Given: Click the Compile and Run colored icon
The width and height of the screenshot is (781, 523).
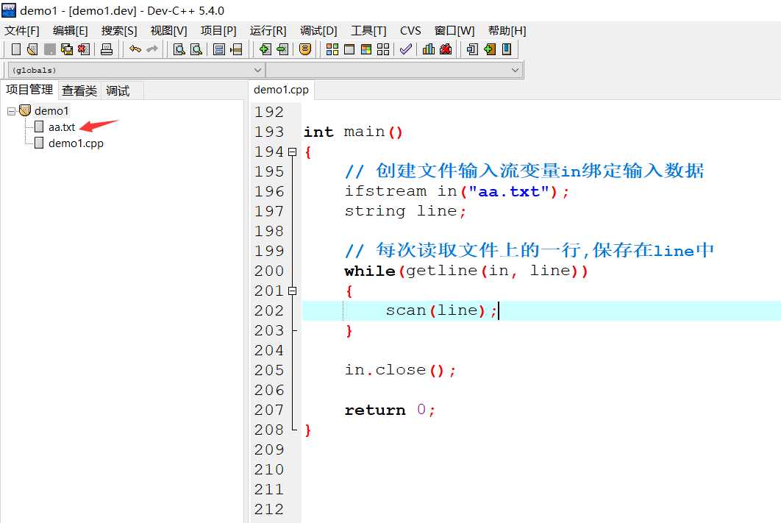Looking at the screenshot, I should (x=366, y=49).
